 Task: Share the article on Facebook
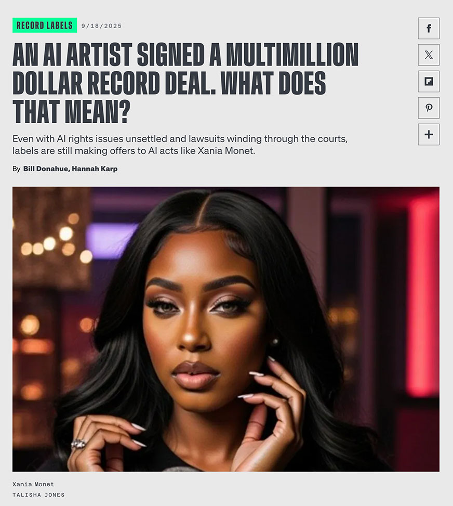coord(429,29)
